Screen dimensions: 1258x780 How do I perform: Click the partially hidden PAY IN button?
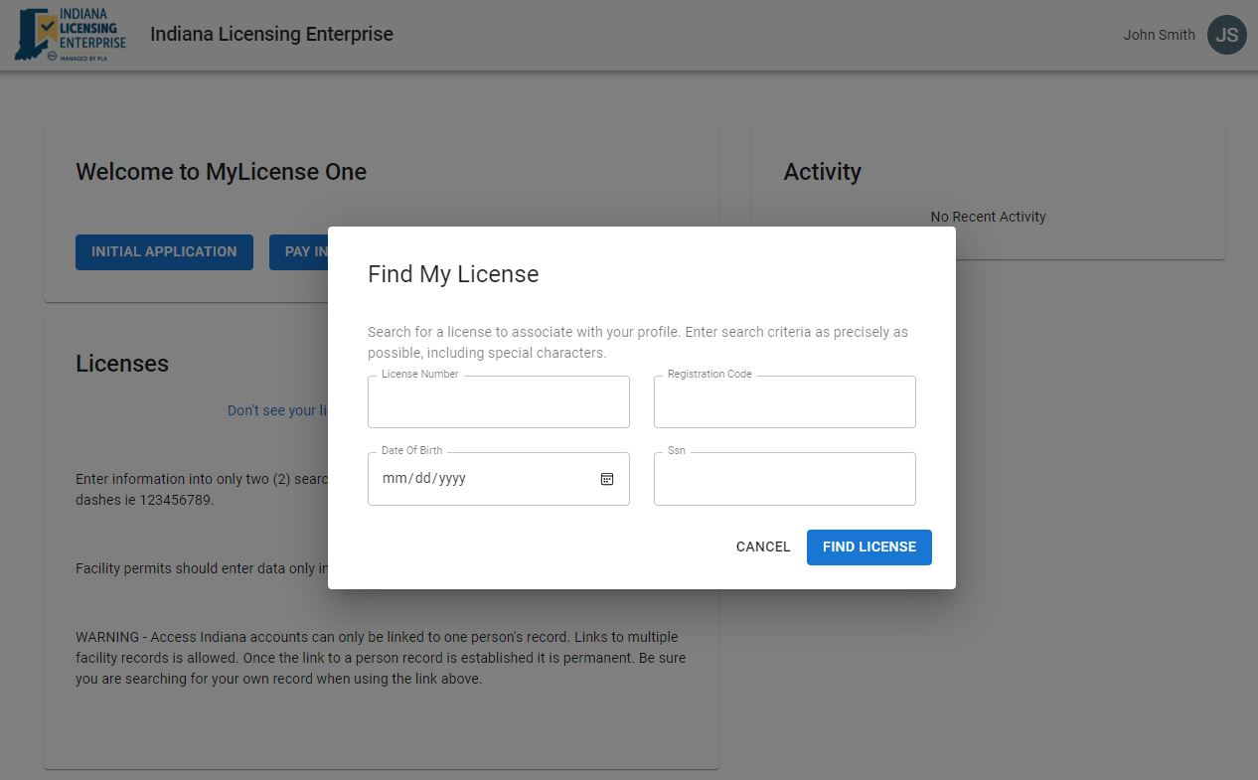click(x=298, y=251)
